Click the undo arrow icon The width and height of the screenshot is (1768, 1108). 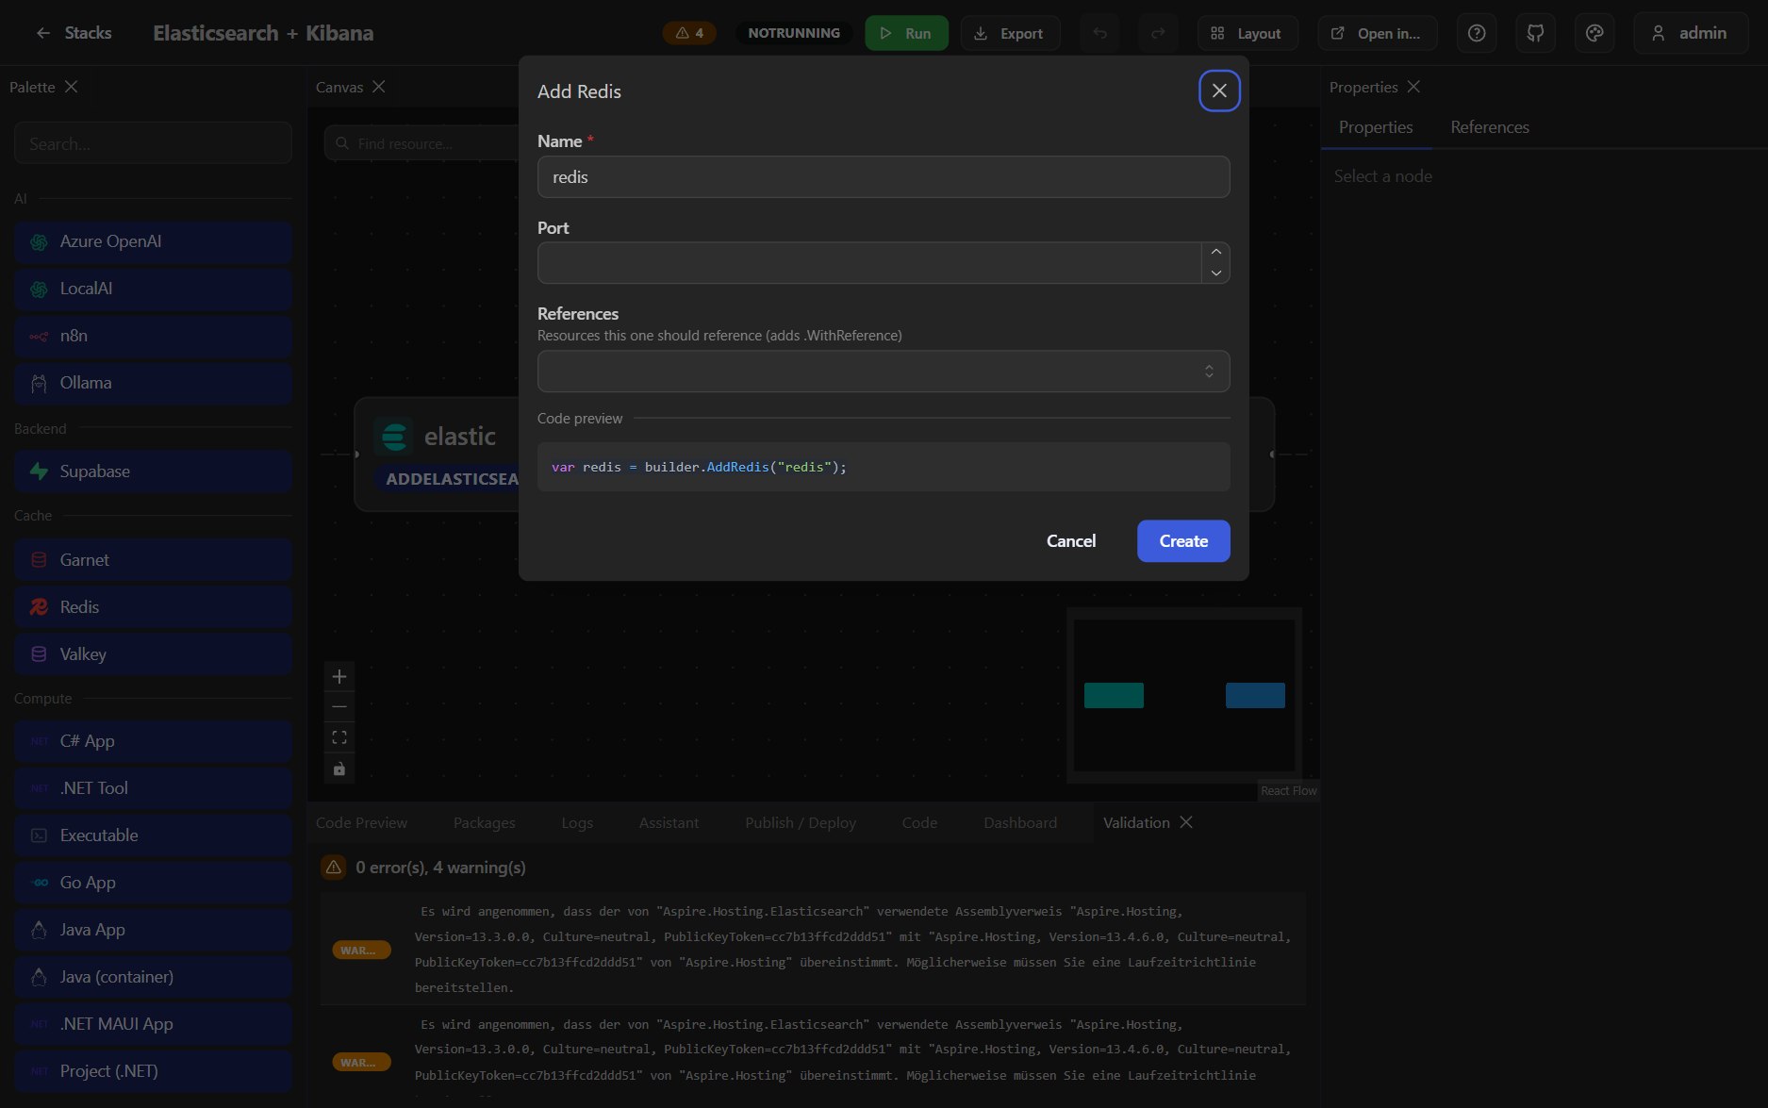click(1099, 33)
